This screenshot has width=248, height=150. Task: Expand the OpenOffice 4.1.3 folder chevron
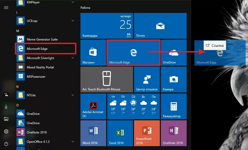click(x=73, y=141)
